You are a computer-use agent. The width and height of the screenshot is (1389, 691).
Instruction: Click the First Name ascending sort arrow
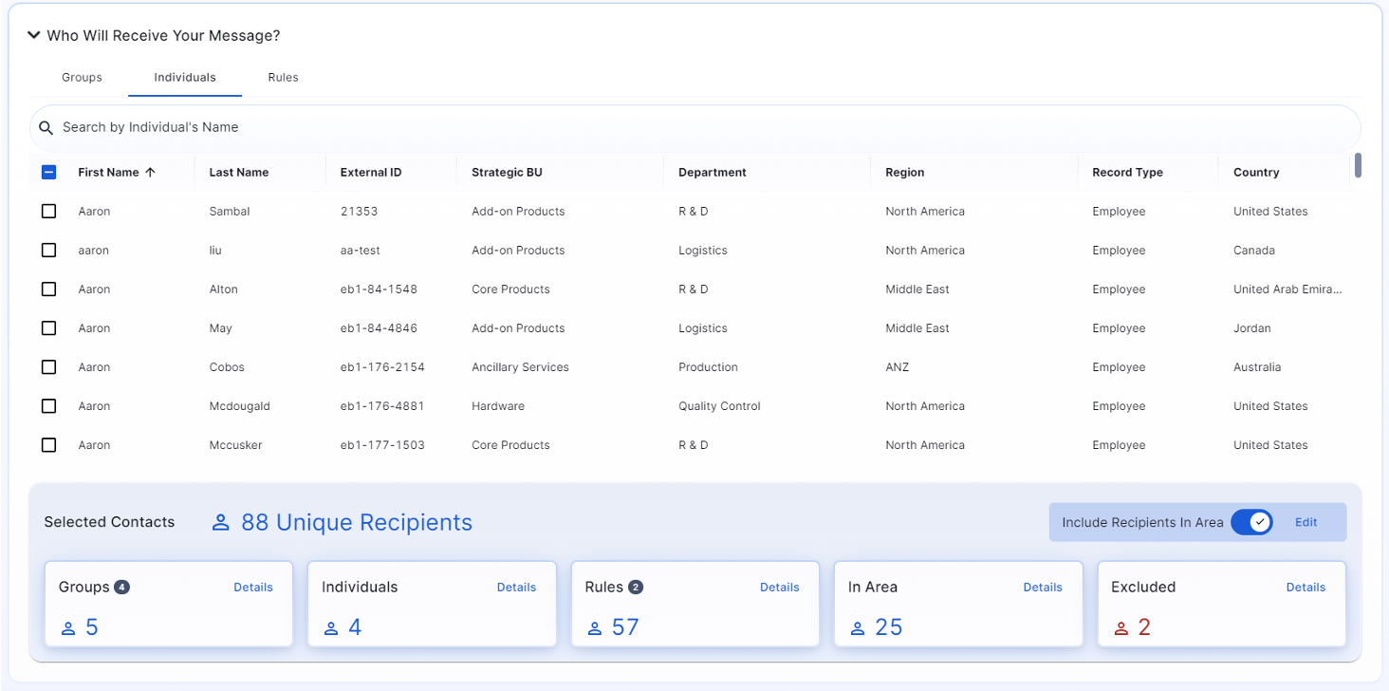pos(150,173)
